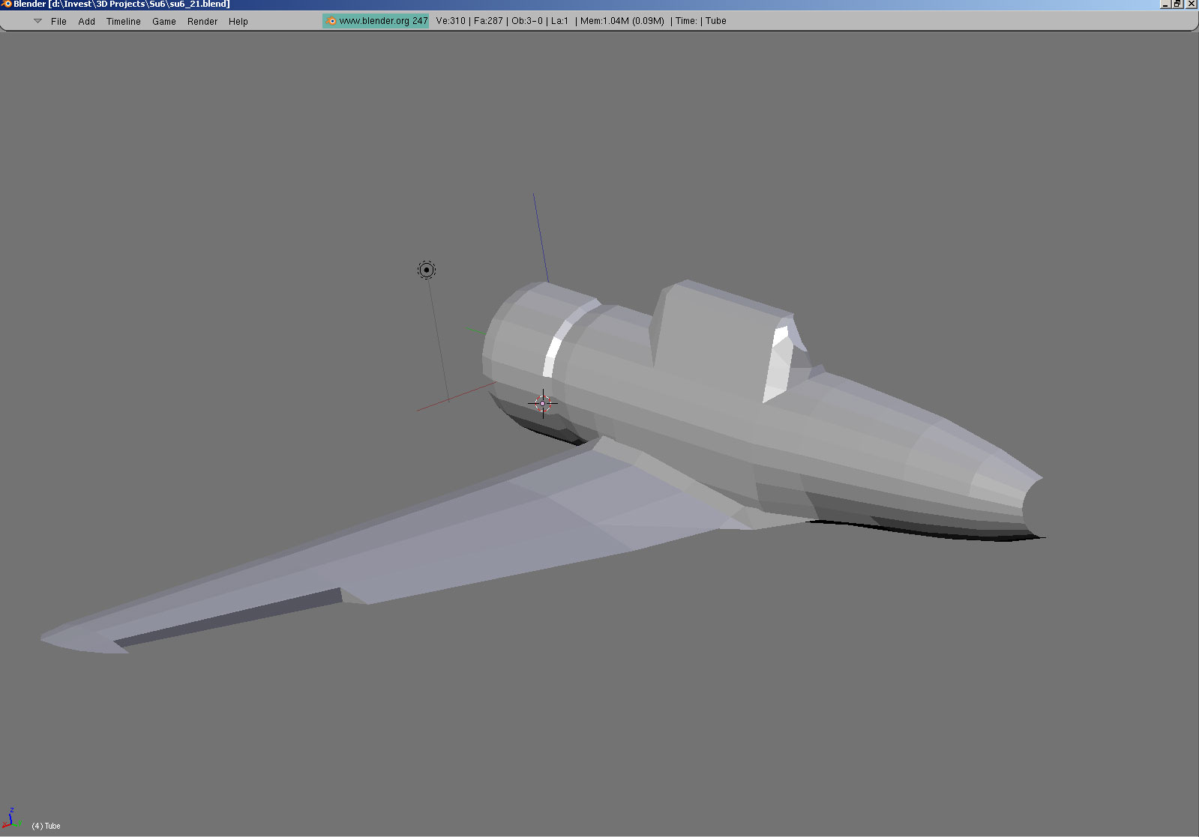Open the File menu
The width and height of the screenshot is (1199, 837).
58,22
